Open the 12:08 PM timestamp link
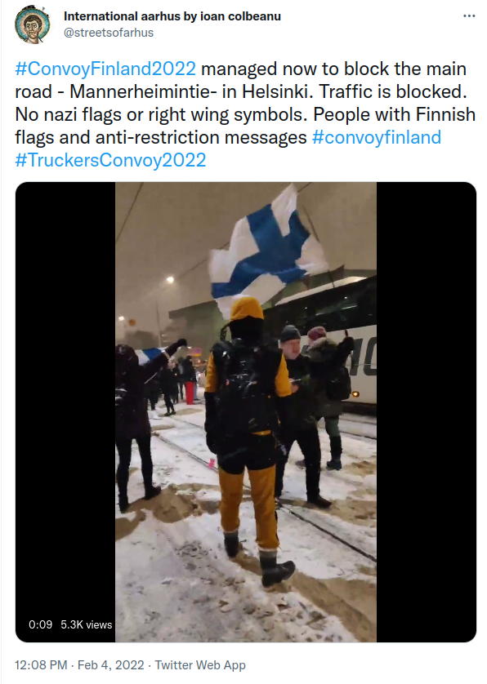This screenshot has width=487, height=684. click(41, 665)
